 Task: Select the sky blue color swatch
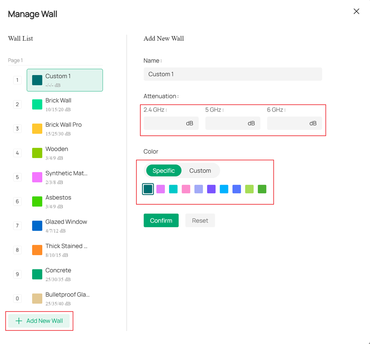click(224, 189)
